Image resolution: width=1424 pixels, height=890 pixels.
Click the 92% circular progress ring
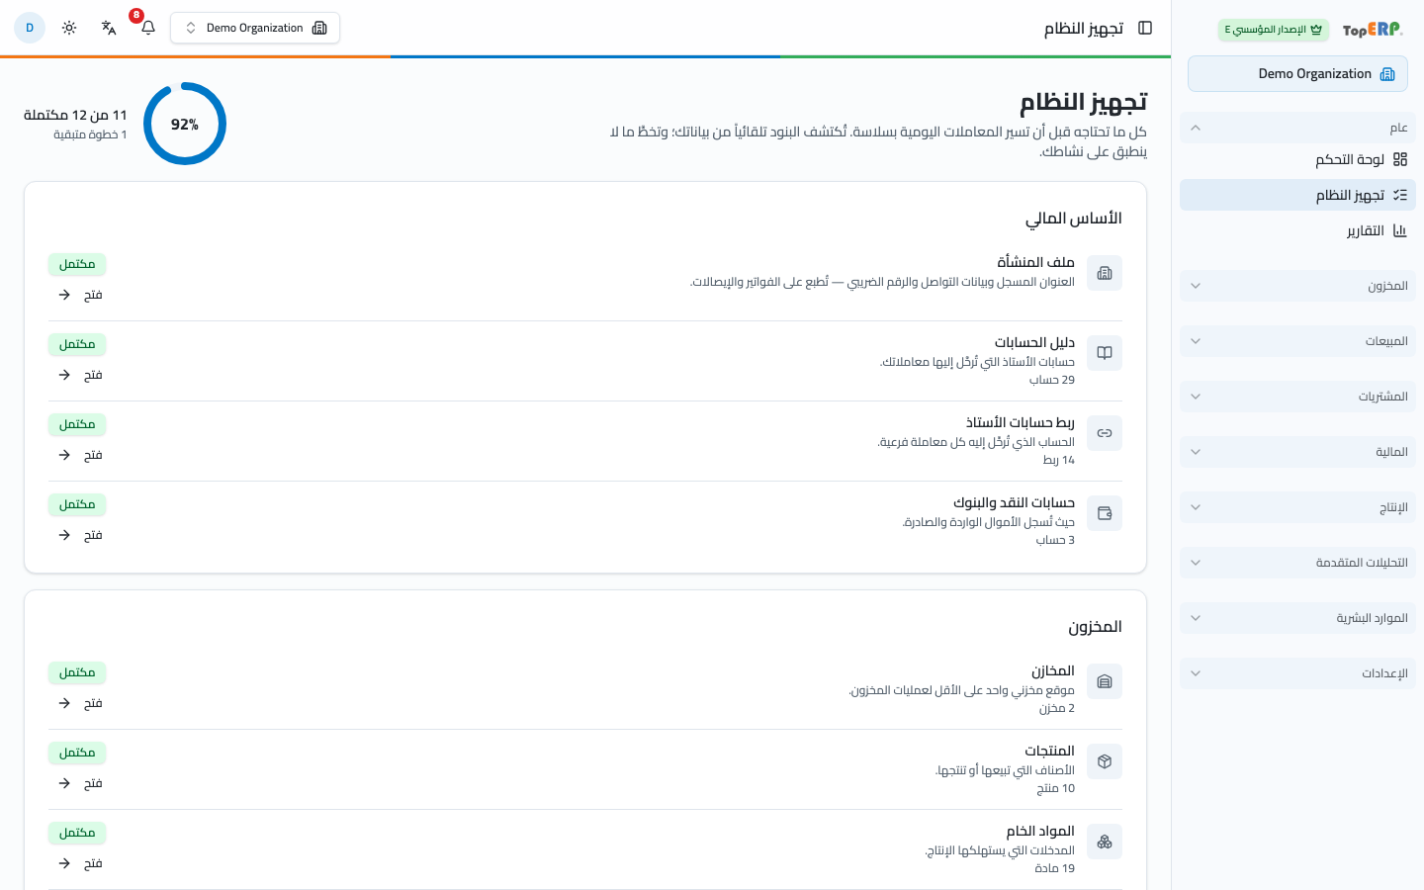click(x=185, y=124)
